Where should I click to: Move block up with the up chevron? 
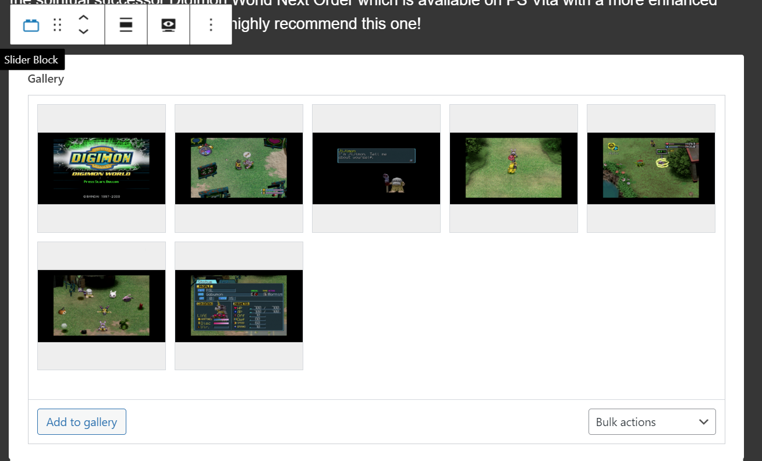pos(83,19)
